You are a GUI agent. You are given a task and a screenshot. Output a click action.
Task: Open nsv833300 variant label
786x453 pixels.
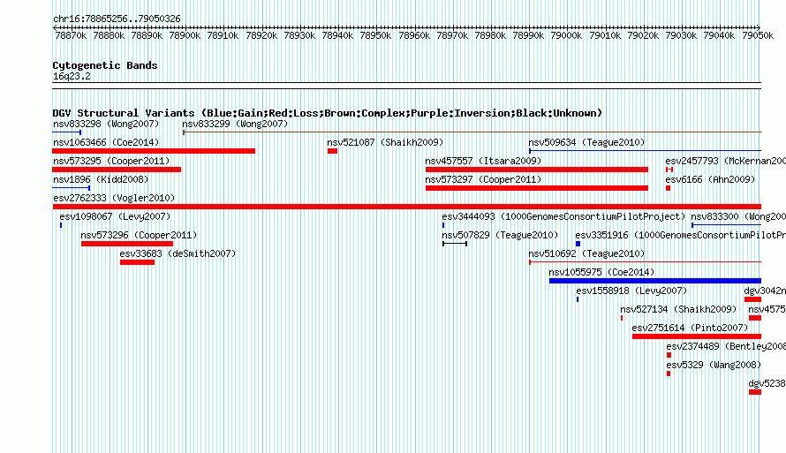[x=738, y=216]
